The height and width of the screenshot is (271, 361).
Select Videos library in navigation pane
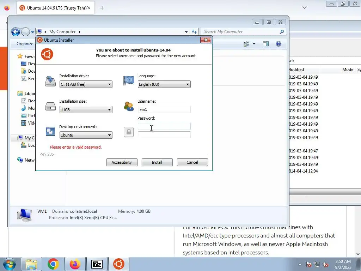(28, 123)
